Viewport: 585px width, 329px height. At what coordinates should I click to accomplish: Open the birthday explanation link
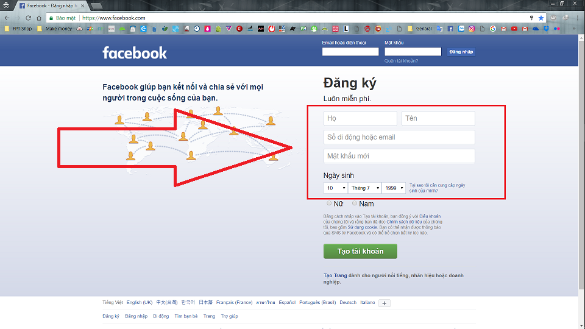pos(438,188)
